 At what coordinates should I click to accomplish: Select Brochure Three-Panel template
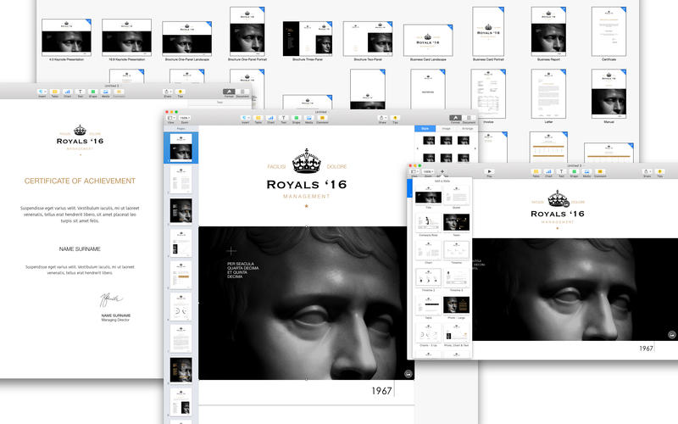pyautogui.click(x=308, y=41)
